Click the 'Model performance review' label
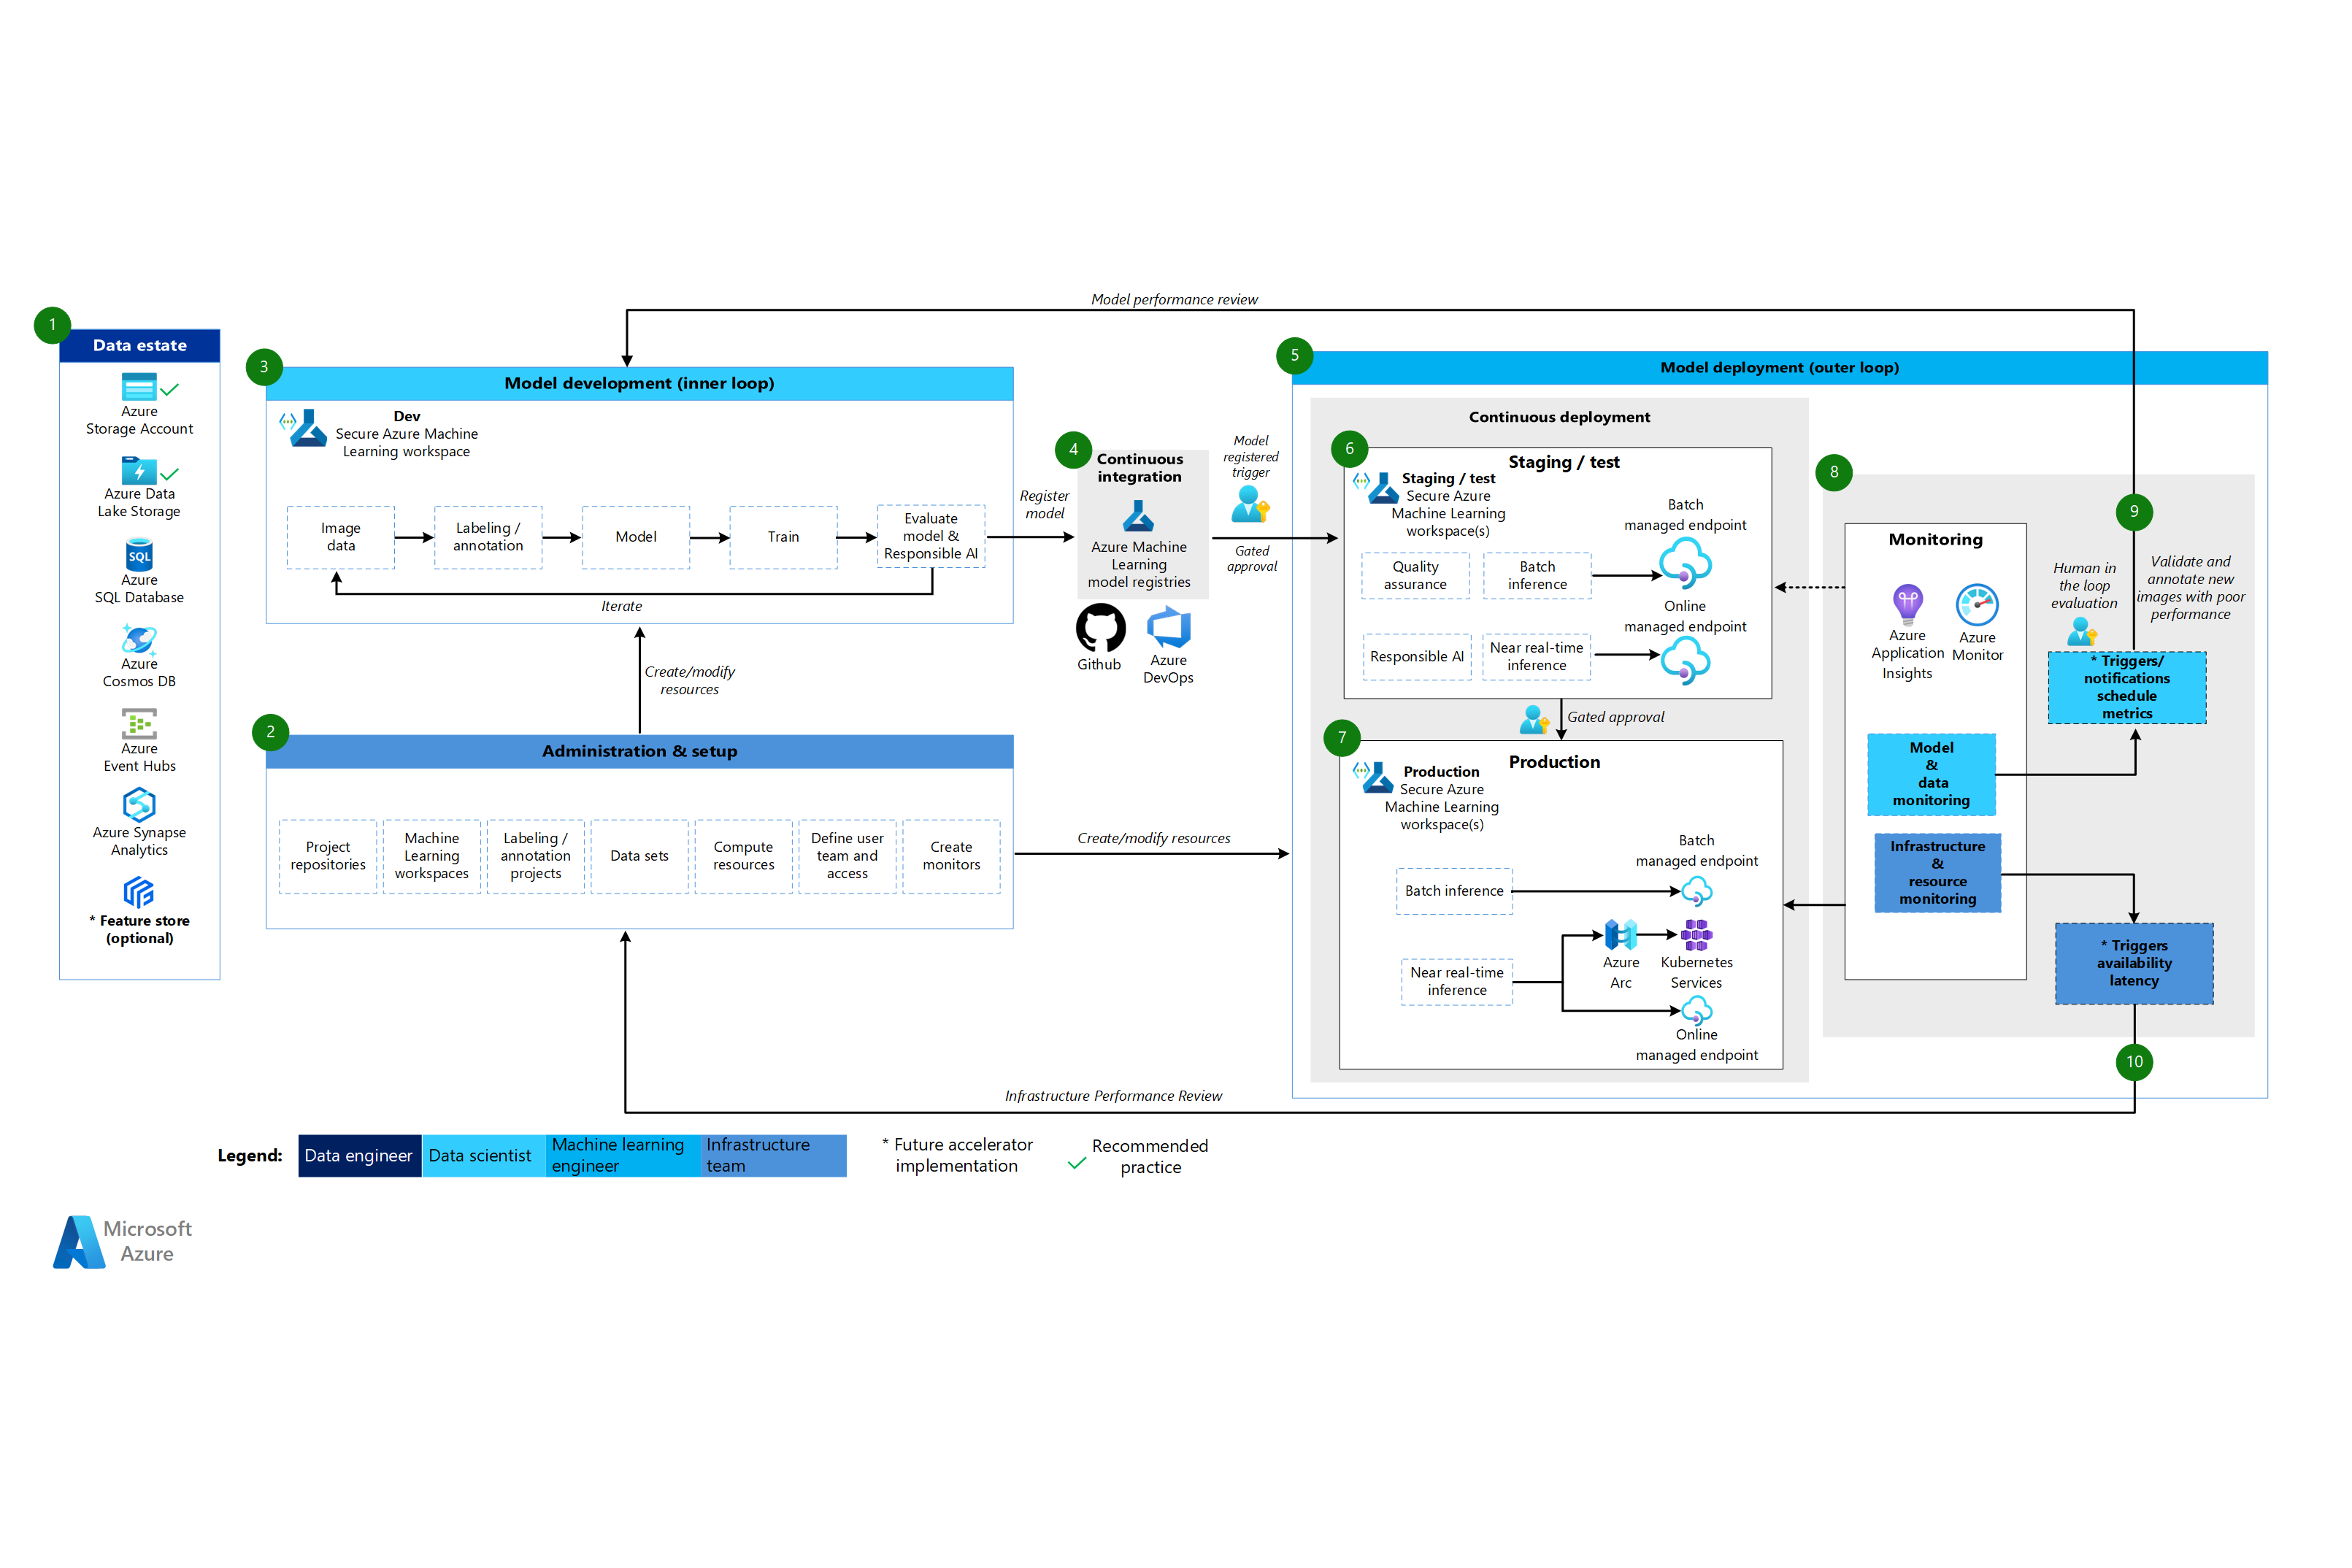This screenshot has width=2352, height=1568. (x=1174, y=299)
